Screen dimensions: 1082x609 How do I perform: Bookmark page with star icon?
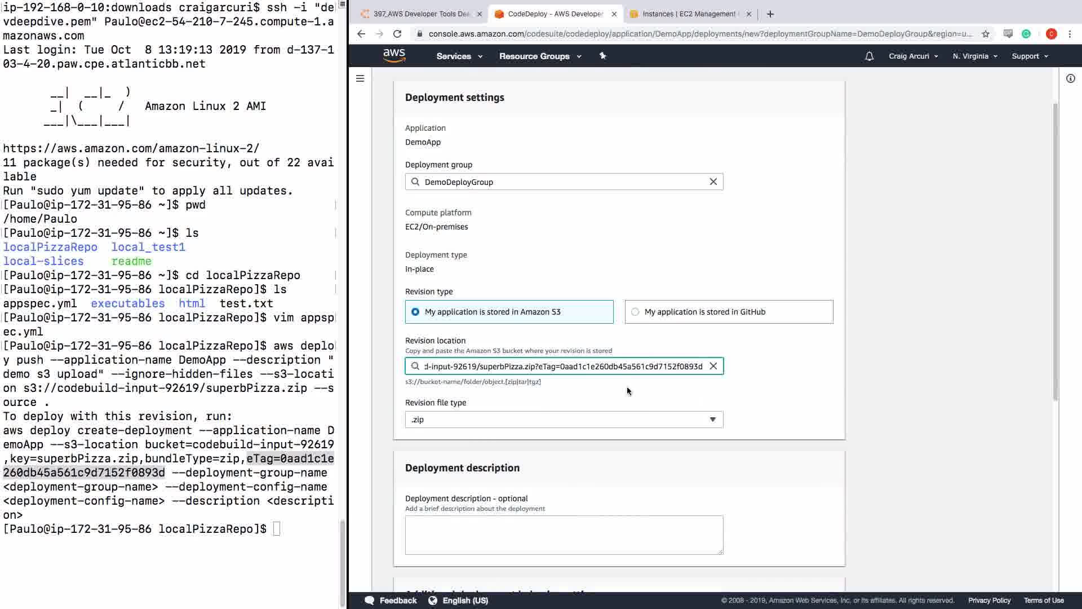pos(985,34)
